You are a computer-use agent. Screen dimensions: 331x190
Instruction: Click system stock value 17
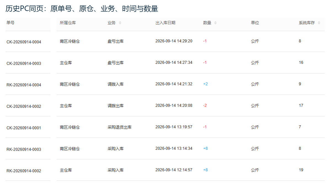[301, 105]
